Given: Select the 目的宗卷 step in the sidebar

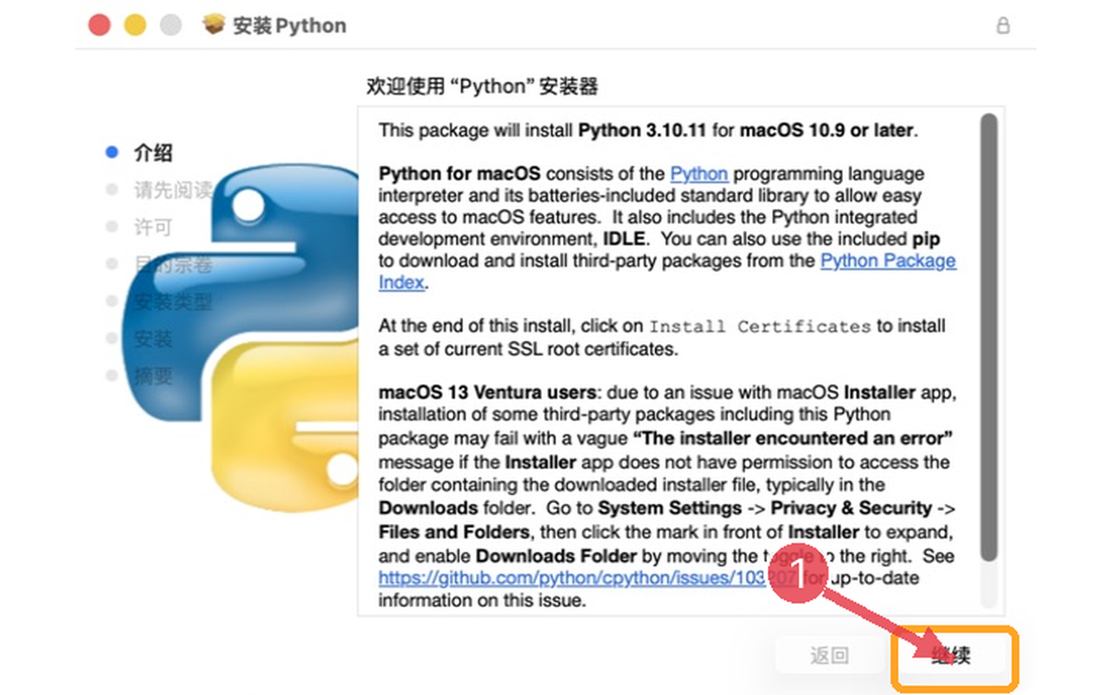Looking at the screenshot, I should click(x=173, y=265).
